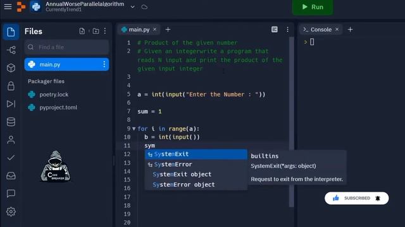Open the Packages cube sidebar icon
Image resolution: width=405 pixels, height=227 pixels.
[11, 68]
